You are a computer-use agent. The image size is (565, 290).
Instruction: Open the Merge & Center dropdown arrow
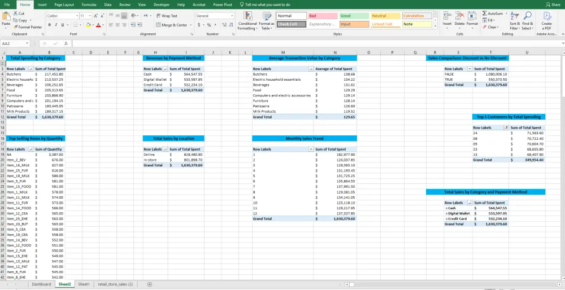pyautogui.click(x=190, y=25)
